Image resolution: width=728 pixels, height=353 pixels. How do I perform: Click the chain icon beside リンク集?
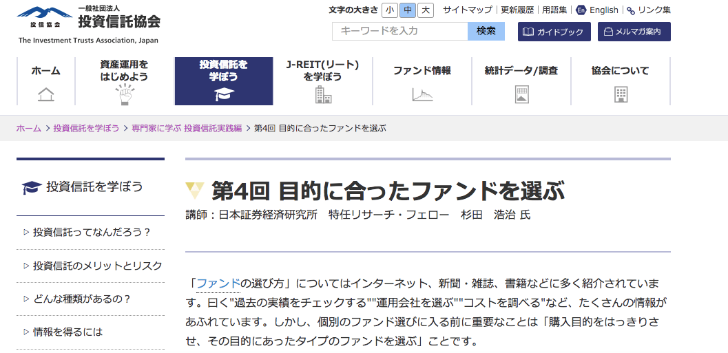[630, 11]
